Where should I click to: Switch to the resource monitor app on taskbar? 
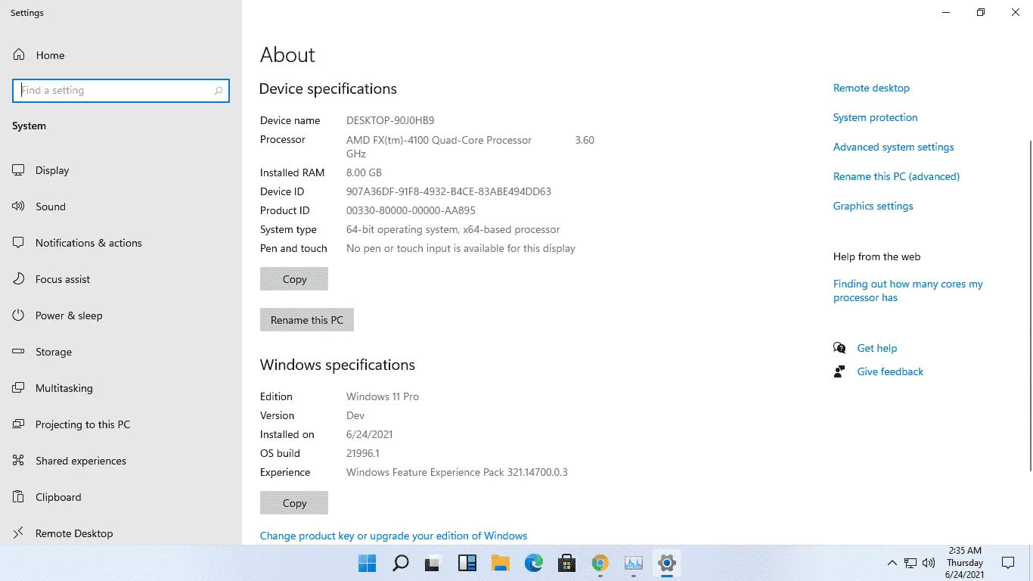(634, 563)
